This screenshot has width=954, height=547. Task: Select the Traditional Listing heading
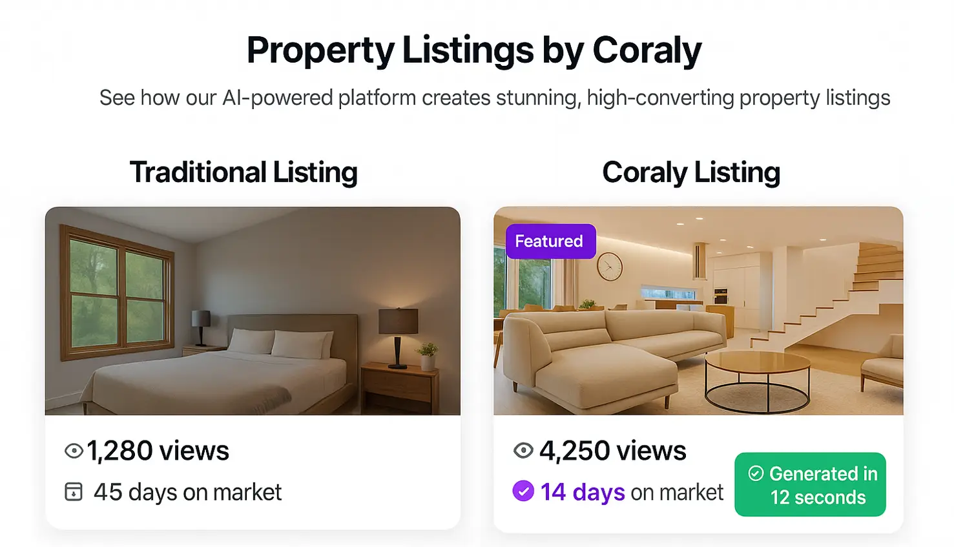pos(244,172)
